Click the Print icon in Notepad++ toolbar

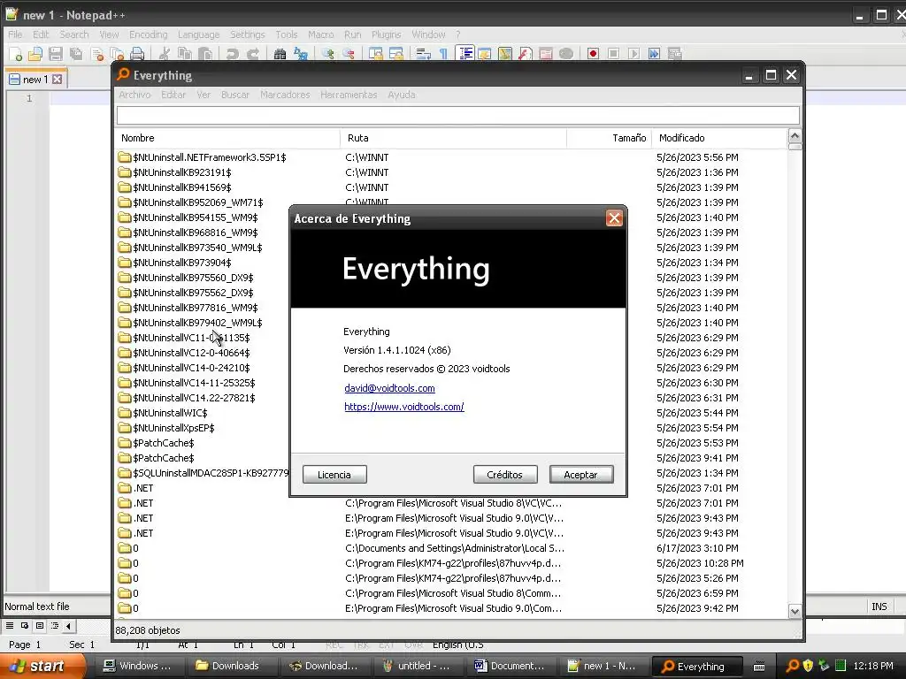(x=137, y=54)
